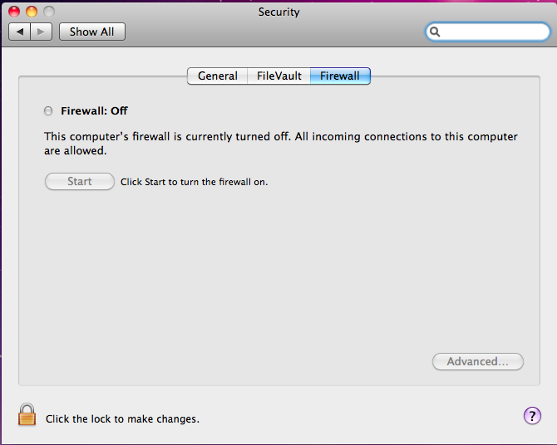Click the firewall status indicator light
The width and height of the screenshot is (557, 445).
pyautogui.click(x=48, y=110)
